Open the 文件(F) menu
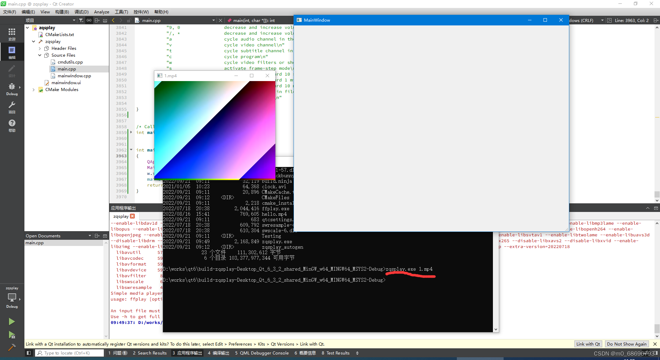This screenshot has width=660, height=360. click(9, 12)
